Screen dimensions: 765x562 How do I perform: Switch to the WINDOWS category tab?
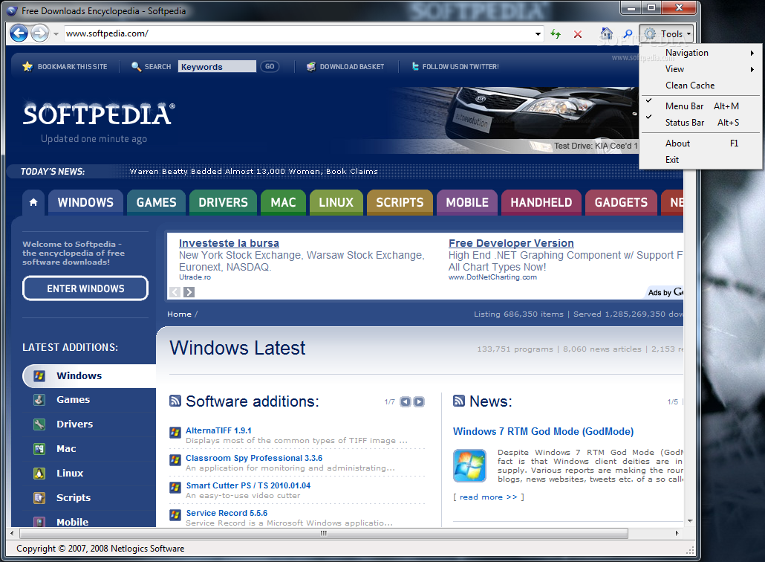coord(85,202)
